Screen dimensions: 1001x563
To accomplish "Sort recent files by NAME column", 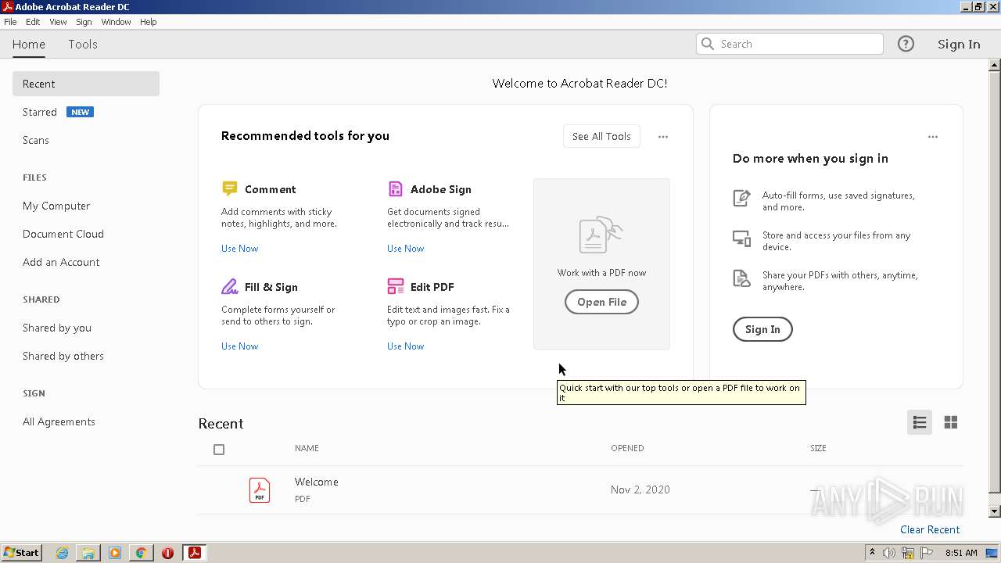I will [x=307, y=448].
